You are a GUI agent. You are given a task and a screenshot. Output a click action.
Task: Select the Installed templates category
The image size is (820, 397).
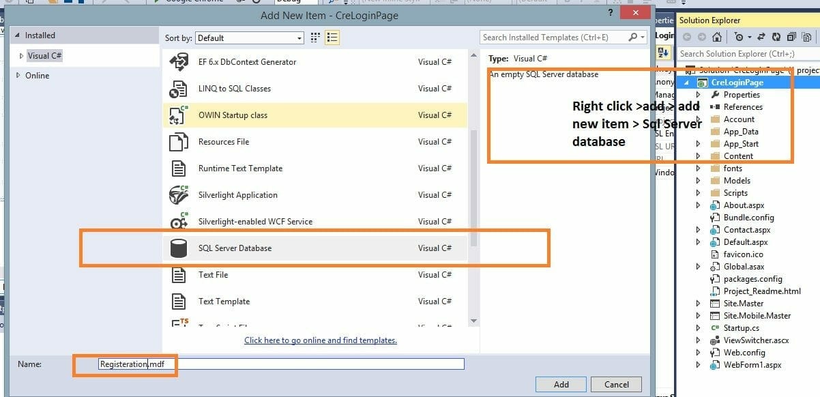point(40,35)
